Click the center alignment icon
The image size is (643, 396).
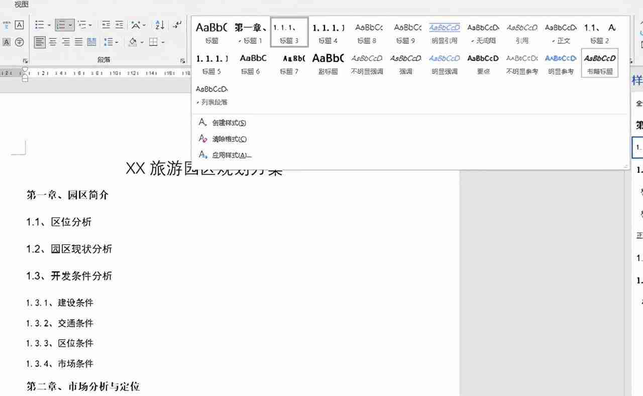pyautogui.click(x=52, y=43)
